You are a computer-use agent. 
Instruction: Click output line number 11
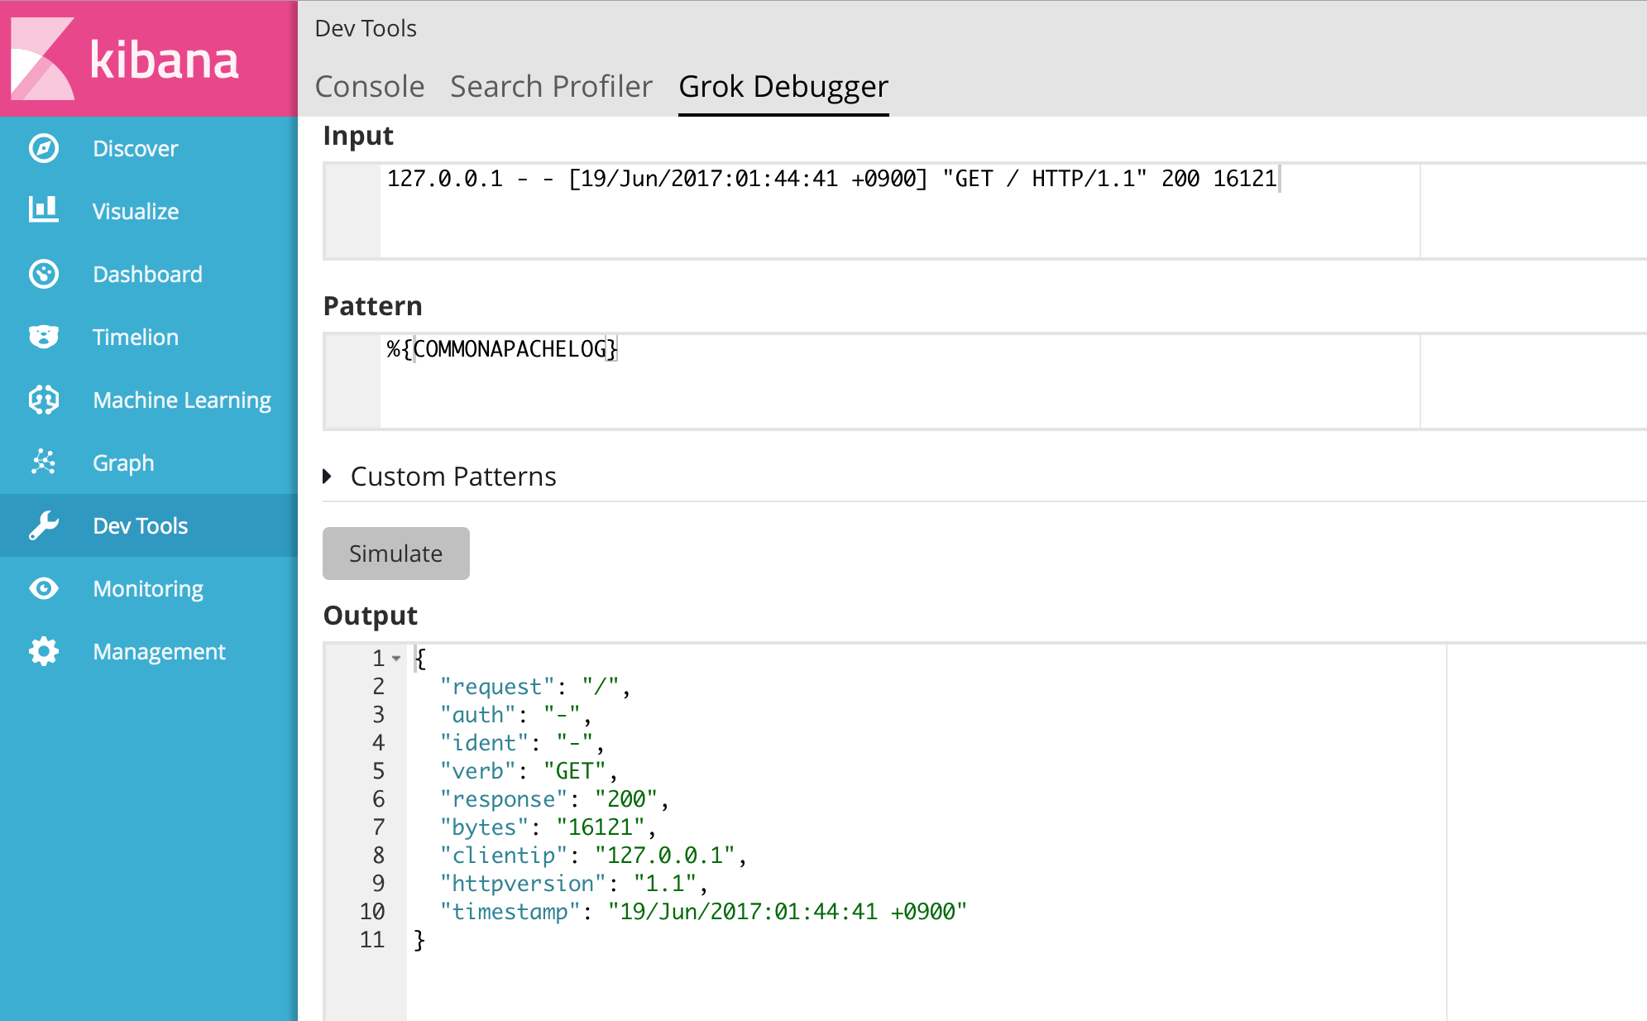point(372,940)
